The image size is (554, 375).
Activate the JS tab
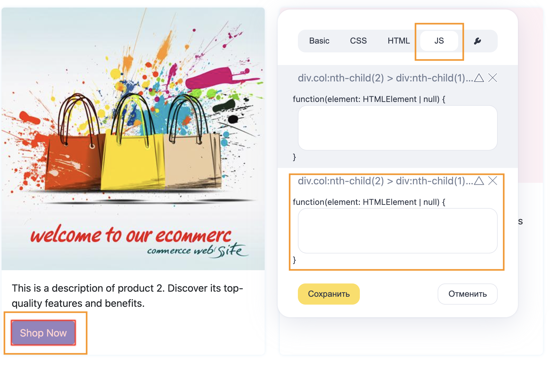click(439, 41)
